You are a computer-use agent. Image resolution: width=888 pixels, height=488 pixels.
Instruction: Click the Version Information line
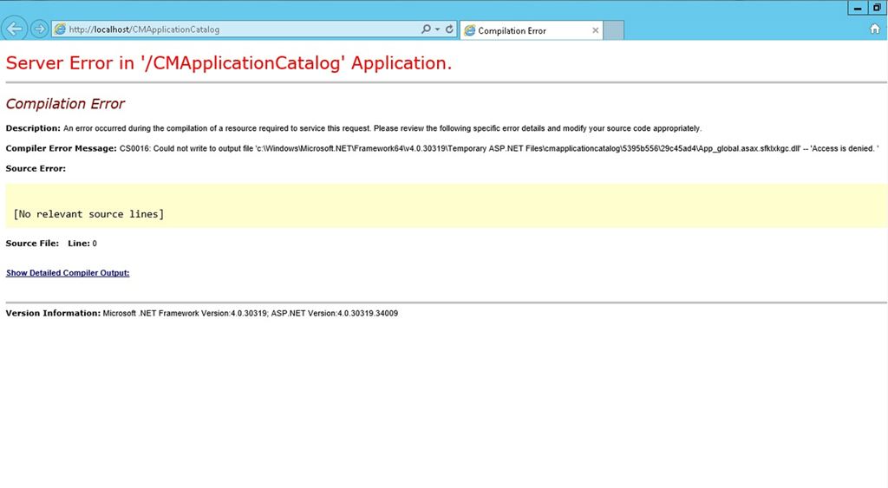point(201,313)
